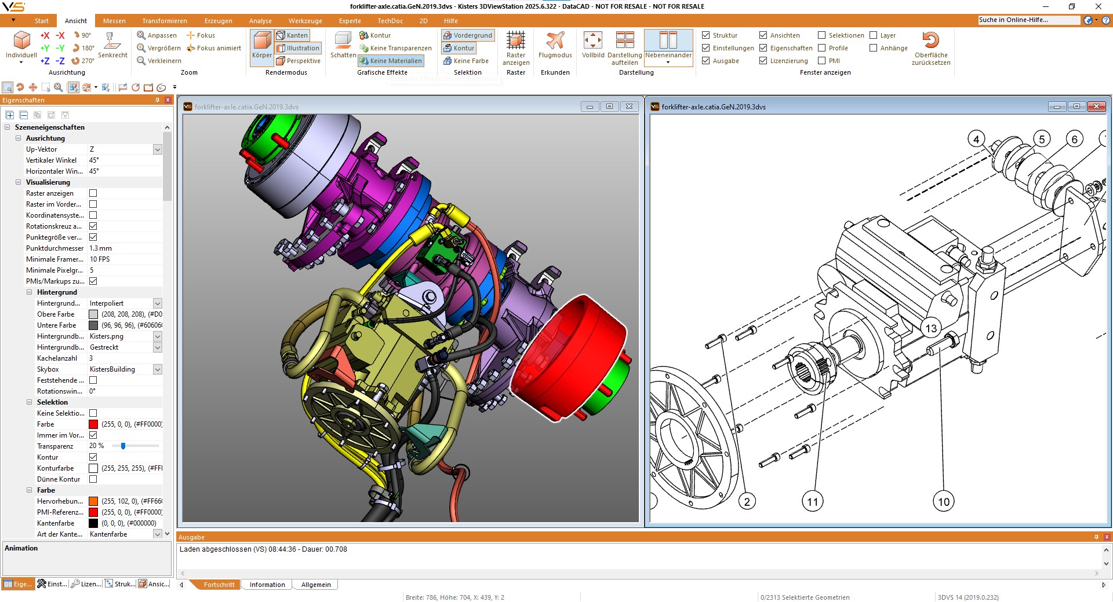The height and width of the screenshot is (602, 1113).
Task: Click Darstellung aufteilen icon
Action: pos(624,46)
